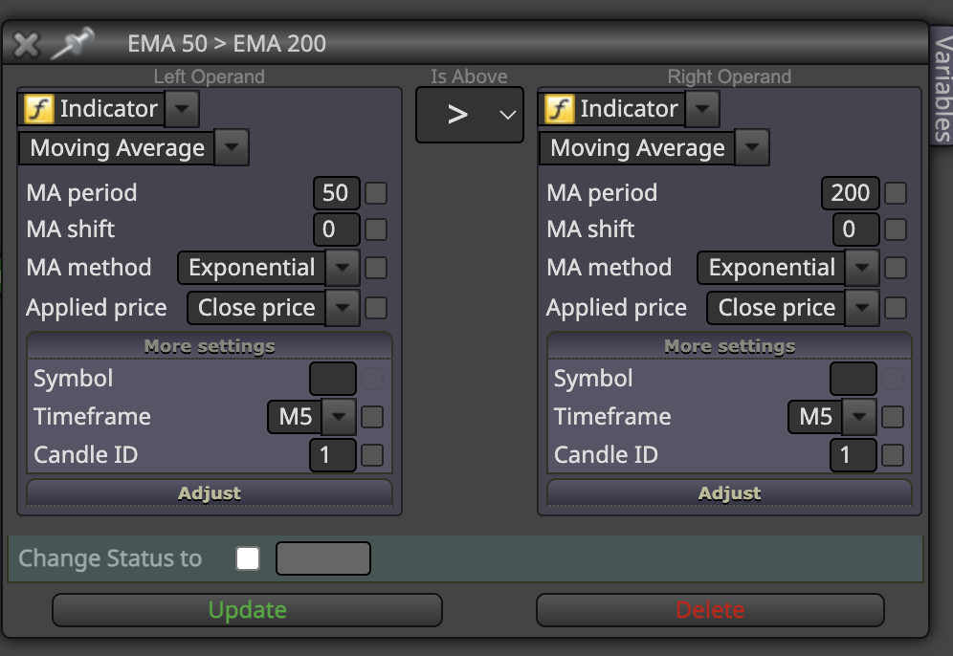Click Left Operand Adjust bar

click(210, 493)
